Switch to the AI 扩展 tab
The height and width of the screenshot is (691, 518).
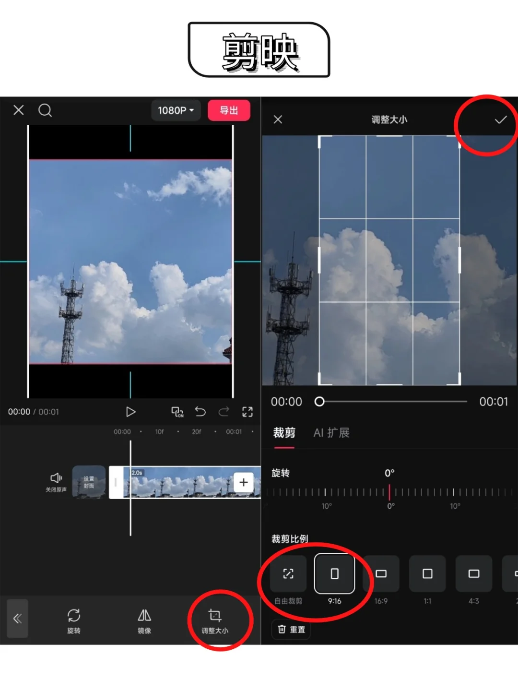(x=331, y=433)
